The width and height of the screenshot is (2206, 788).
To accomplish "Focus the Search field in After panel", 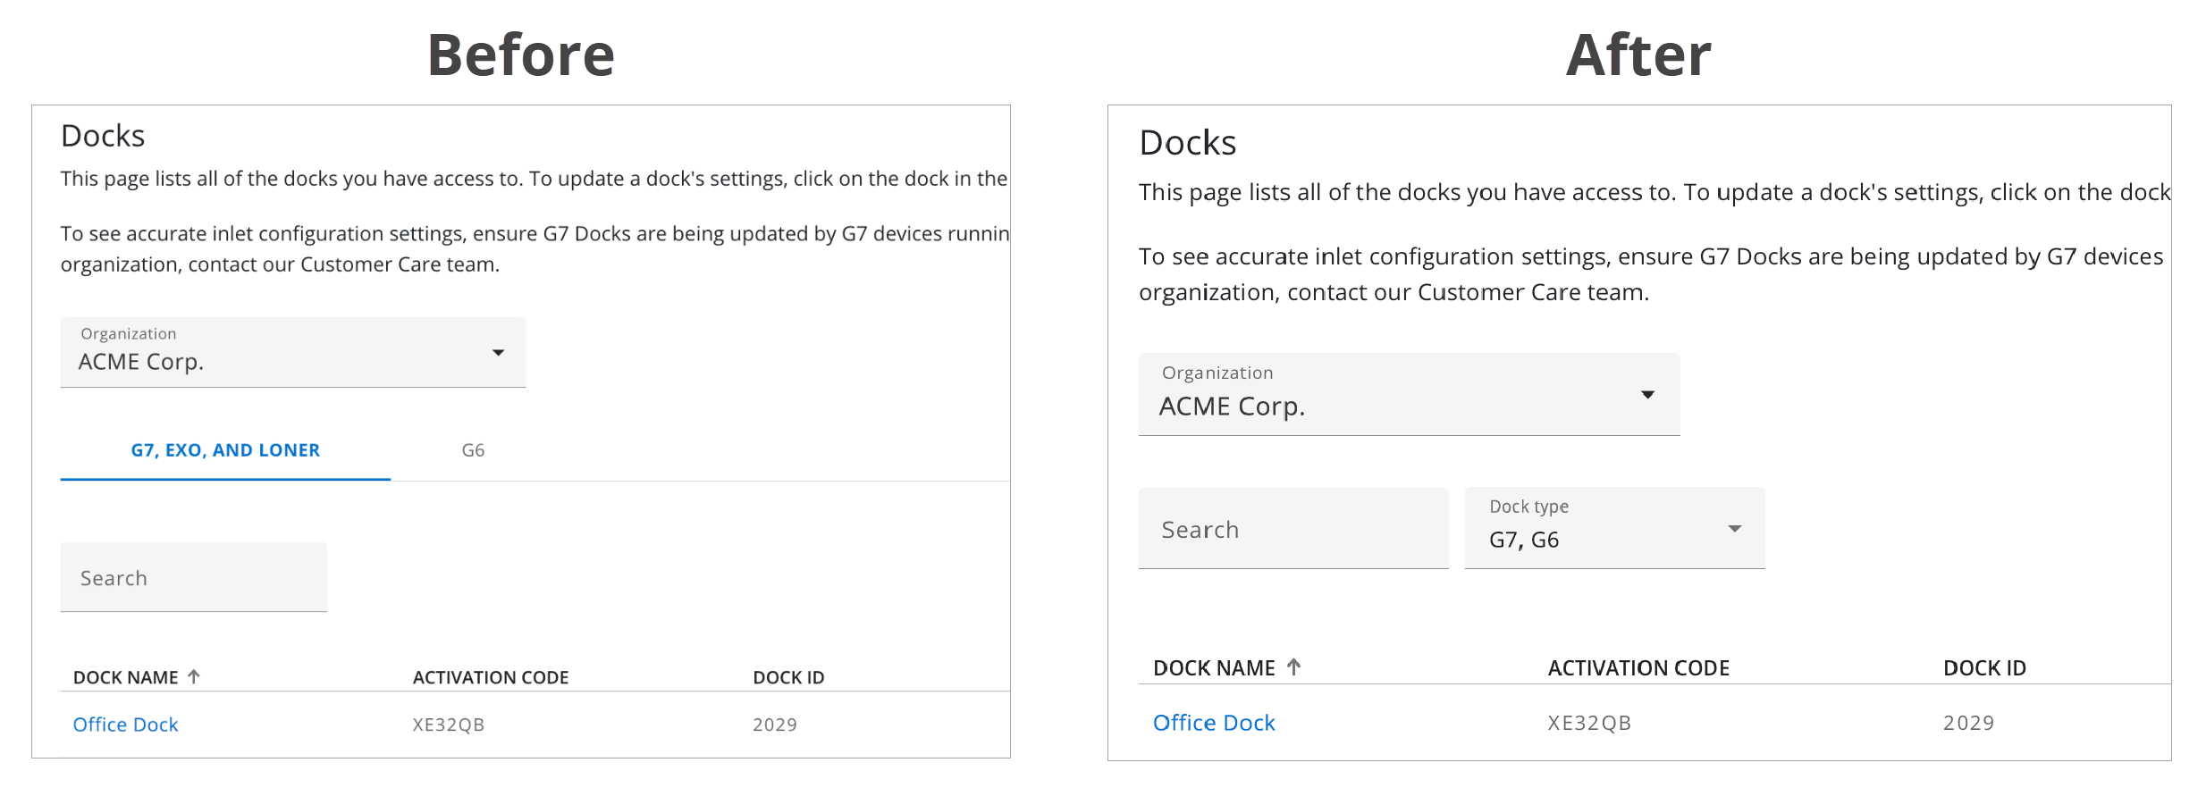I will tap(1292, 529).
